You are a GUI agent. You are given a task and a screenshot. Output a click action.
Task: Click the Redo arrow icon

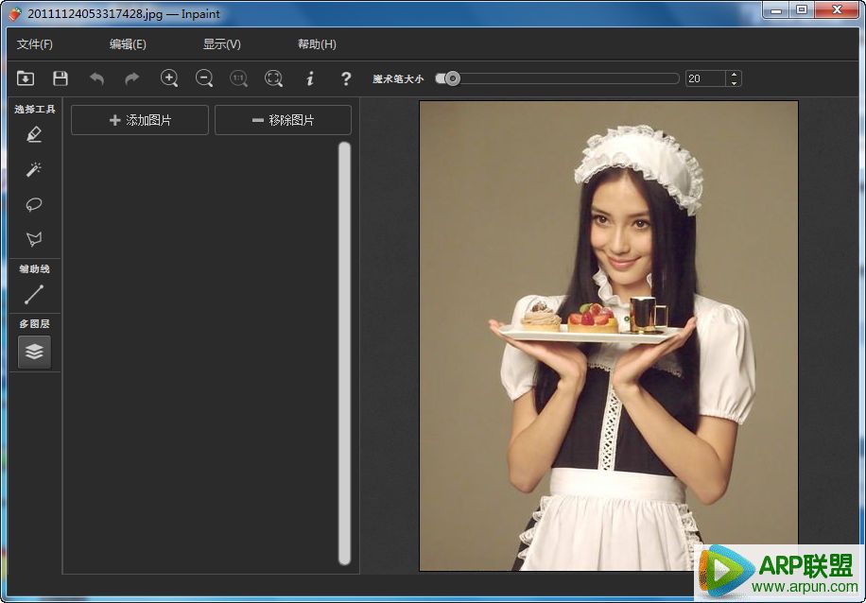131,78
